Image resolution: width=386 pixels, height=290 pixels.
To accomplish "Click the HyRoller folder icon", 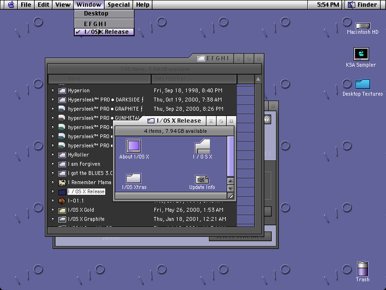I will [x=62, y=155].
